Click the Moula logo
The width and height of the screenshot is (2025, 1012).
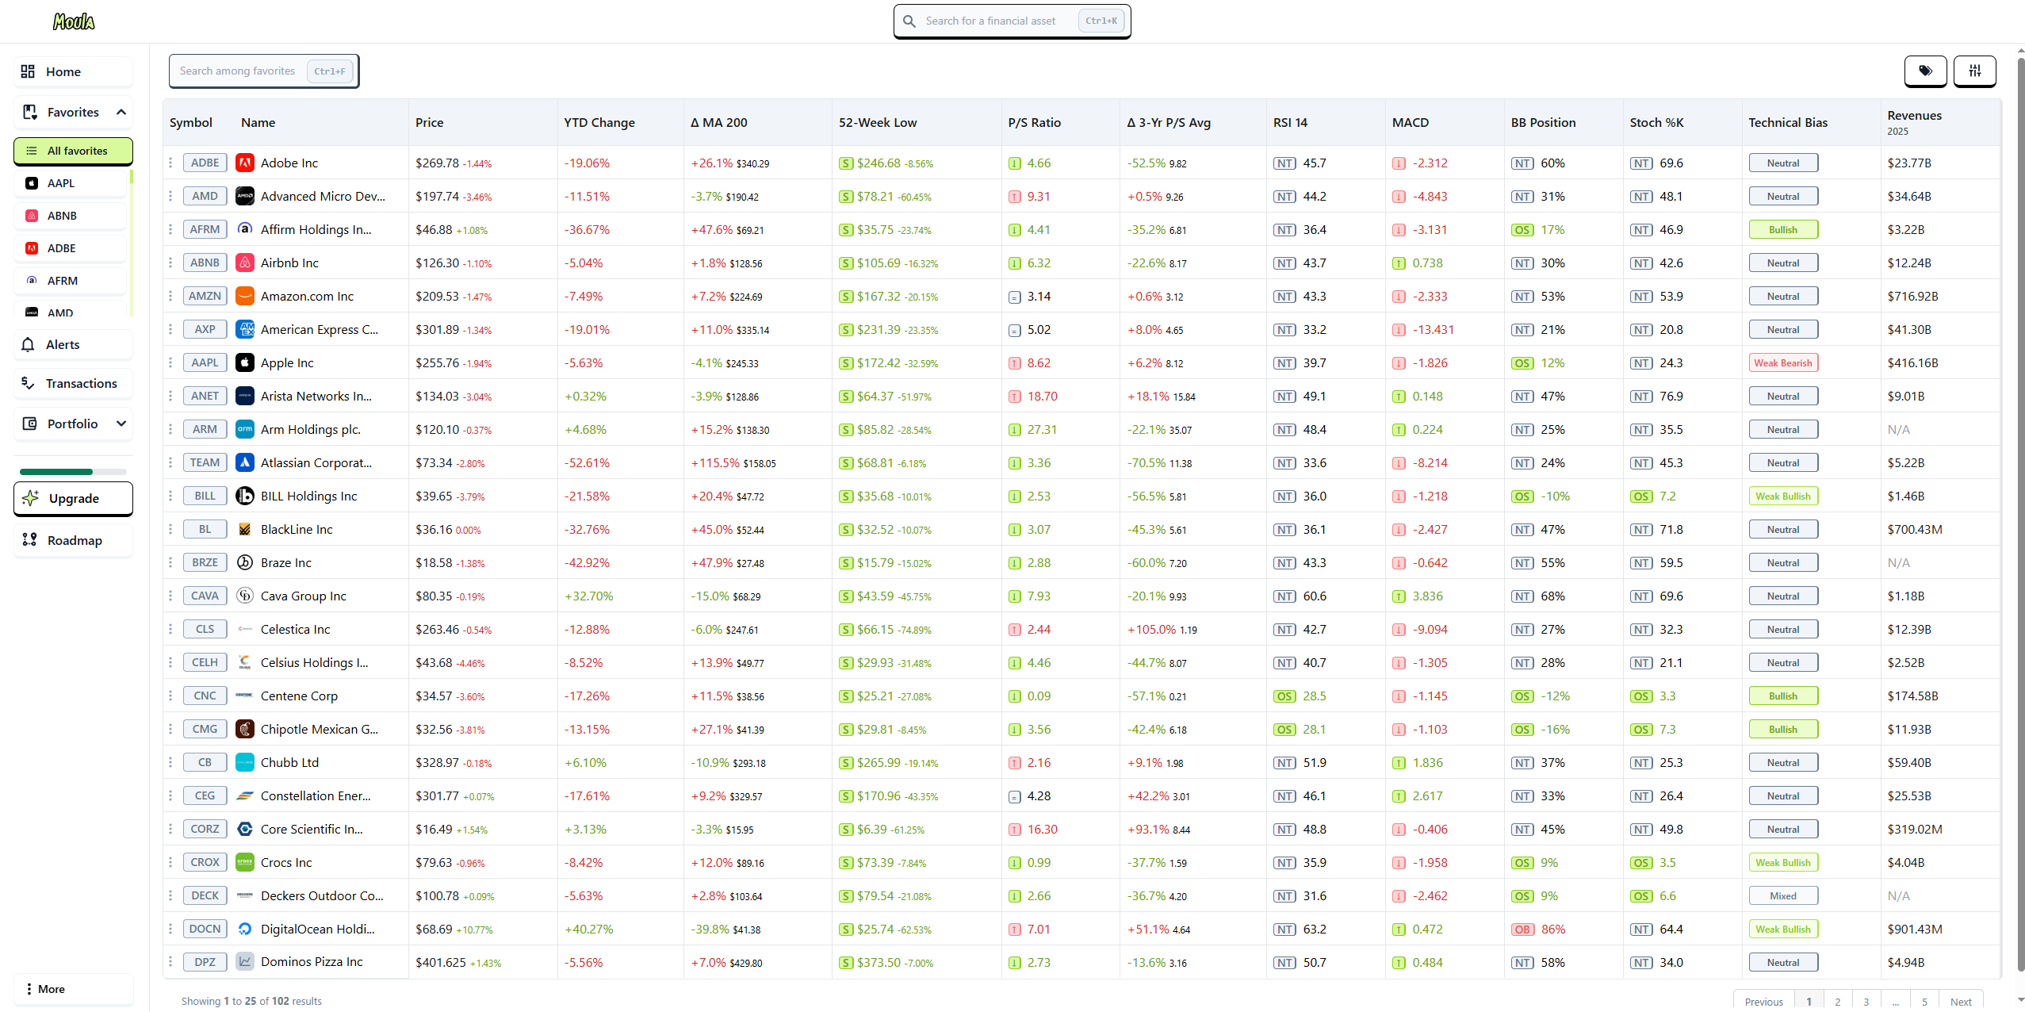tap(74, 21)
